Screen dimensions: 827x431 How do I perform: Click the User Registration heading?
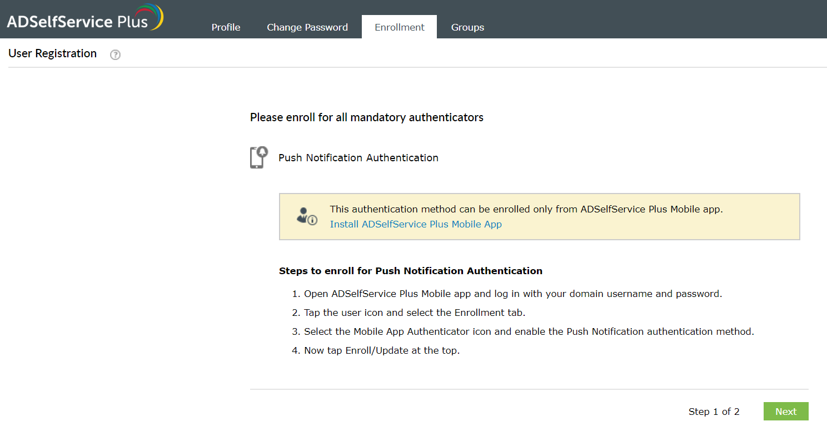[x=52, y=53]
